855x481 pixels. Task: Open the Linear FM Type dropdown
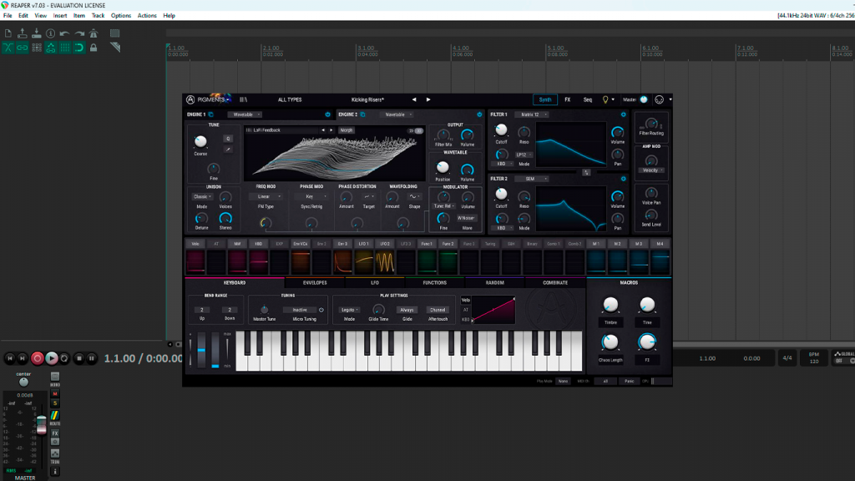coord(266,196)
